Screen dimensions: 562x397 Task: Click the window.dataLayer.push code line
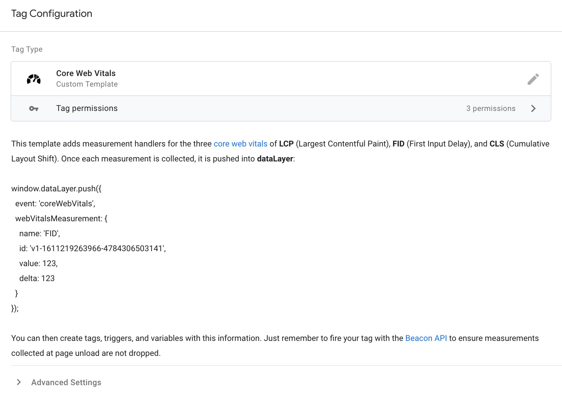coord(57,189)
